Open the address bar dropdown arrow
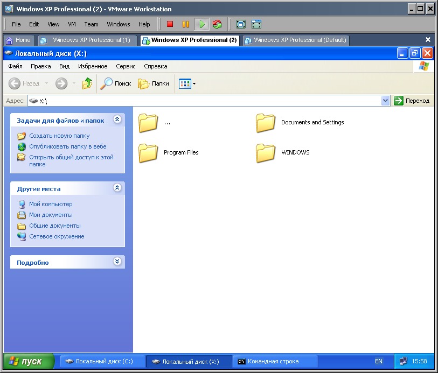This screenshot has height=373, width=438. (x=385, y=101)
